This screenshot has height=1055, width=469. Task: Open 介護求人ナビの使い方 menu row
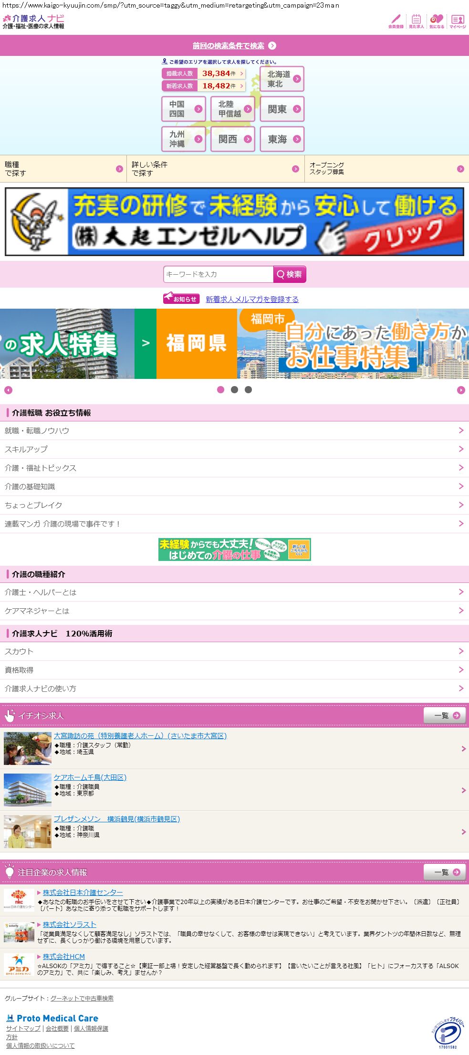tap(234, 689)
